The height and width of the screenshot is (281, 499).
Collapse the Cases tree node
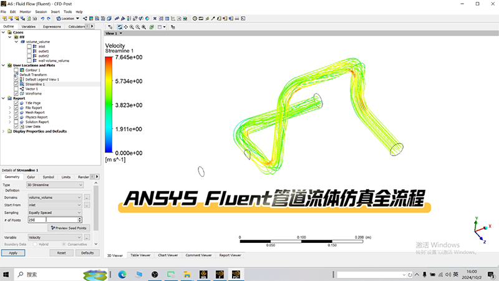[x=4, y=32]
